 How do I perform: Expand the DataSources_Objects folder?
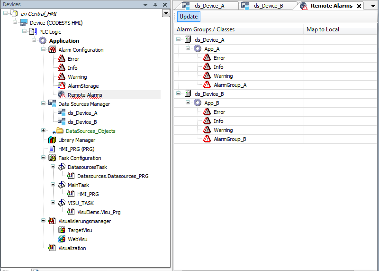pyautogui.click(x=44, y=131)
